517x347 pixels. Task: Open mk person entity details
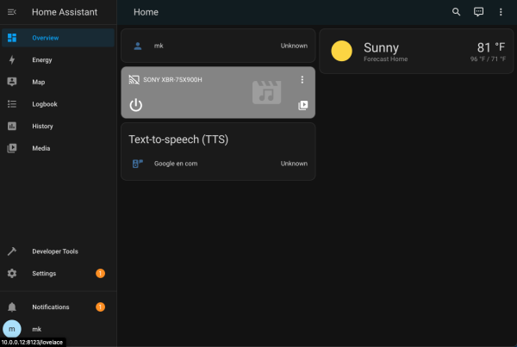tap(217, 46)
